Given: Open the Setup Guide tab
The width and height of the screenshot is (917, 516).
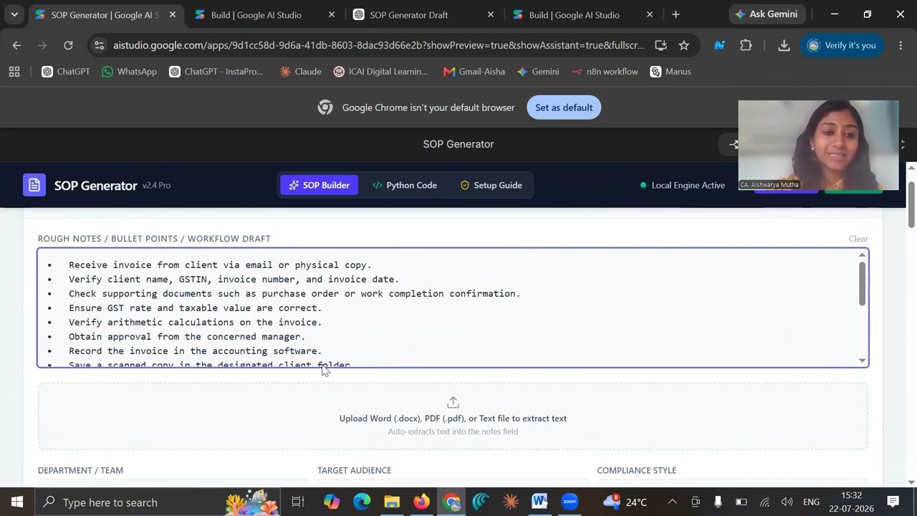Looking at the screenshot, I should [491, 185].
